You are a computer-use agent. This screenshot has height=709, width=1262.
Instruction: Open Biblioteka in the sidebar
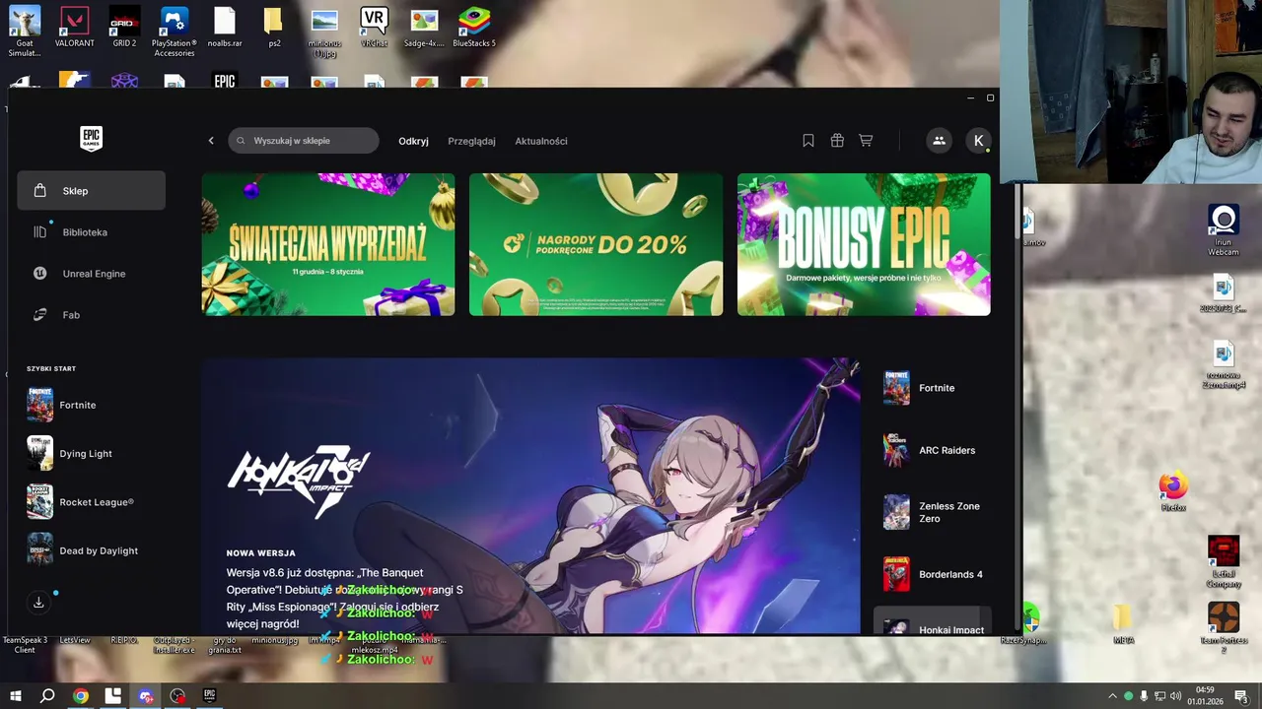point(91,232)
